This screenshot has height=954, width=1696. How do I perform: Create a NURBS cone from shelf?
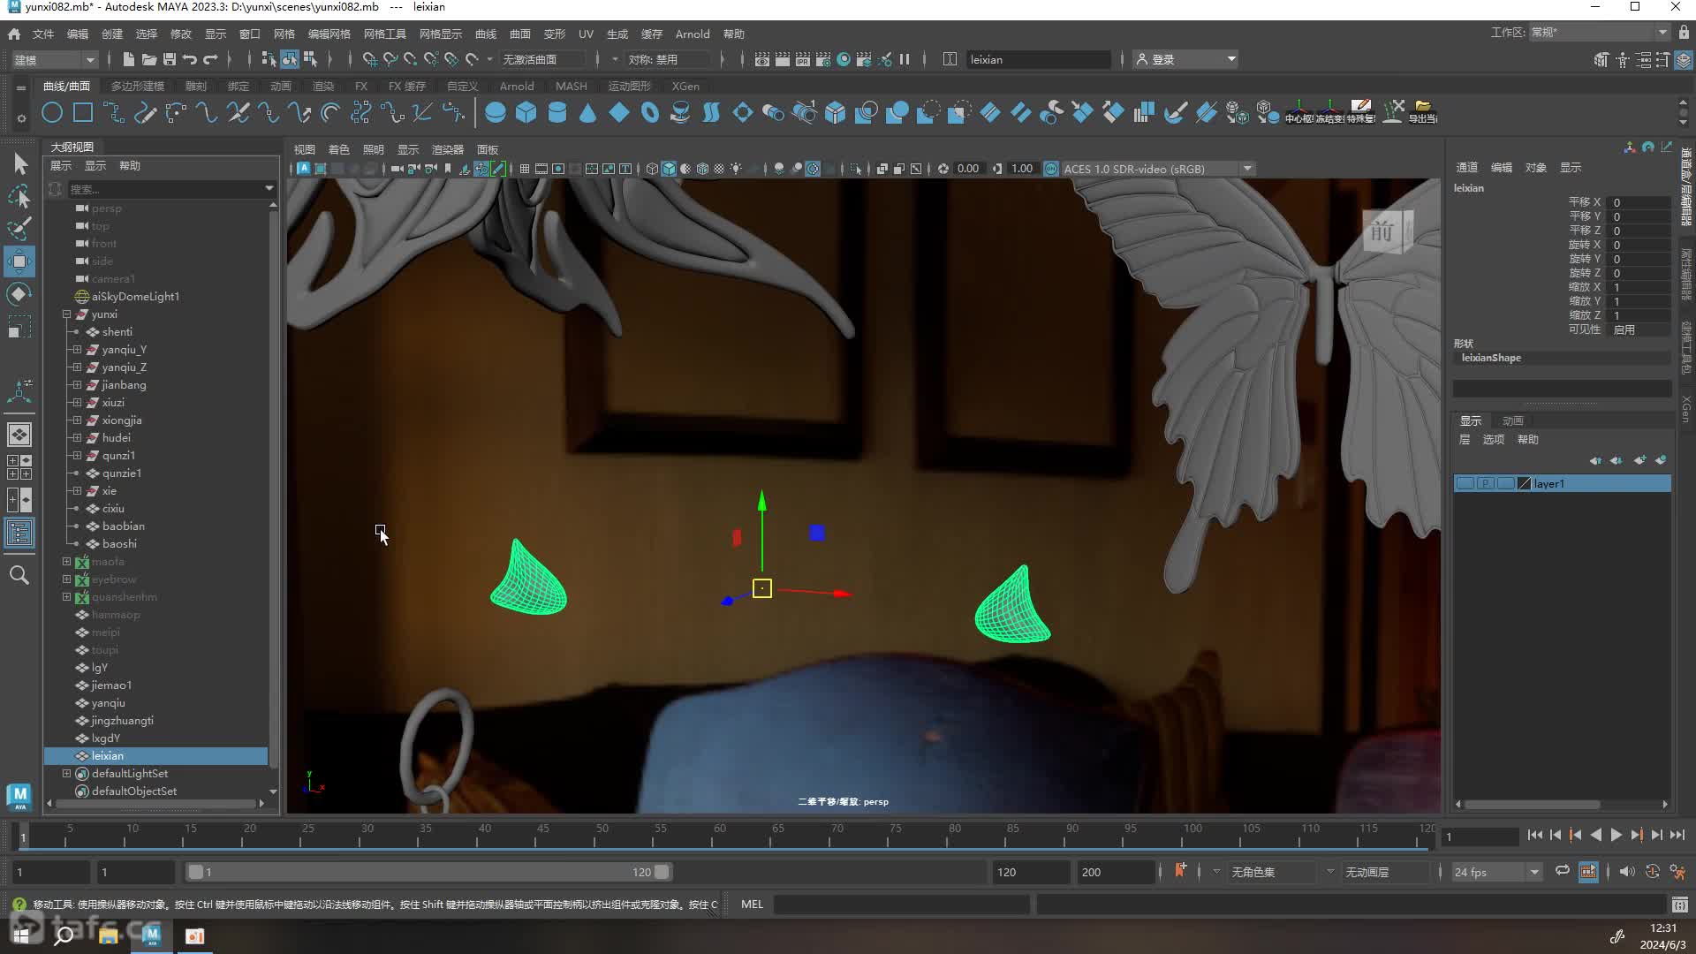click(x=588, y=113)
